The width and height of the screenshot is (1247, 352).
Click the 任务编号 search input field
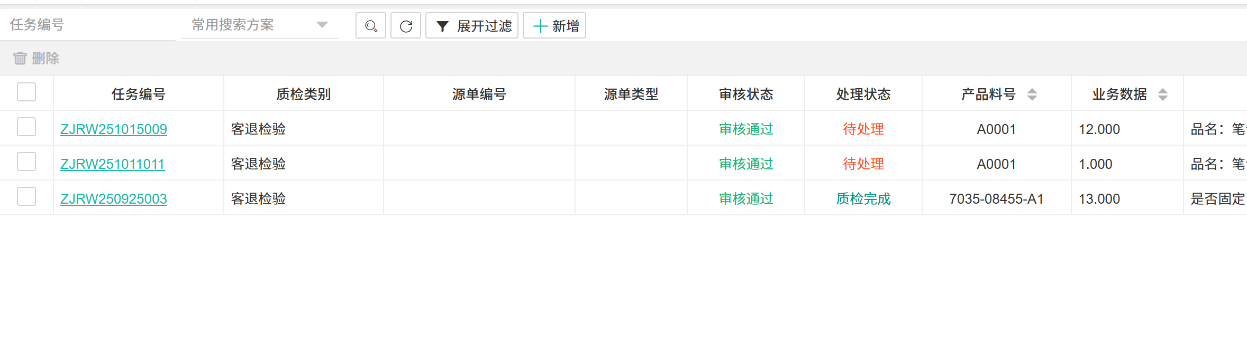point(87,25)
